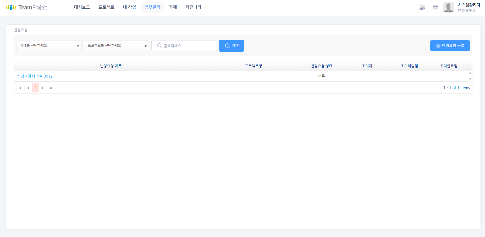Image resolution: width=485 pixels, height=237 pixels.
Task: Open the system administrator profile avatar
Action: [448, 7]
